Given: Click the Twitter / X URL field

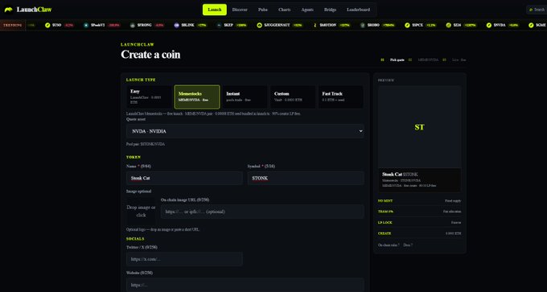Looking at the screenshot, I should (184, 259).
